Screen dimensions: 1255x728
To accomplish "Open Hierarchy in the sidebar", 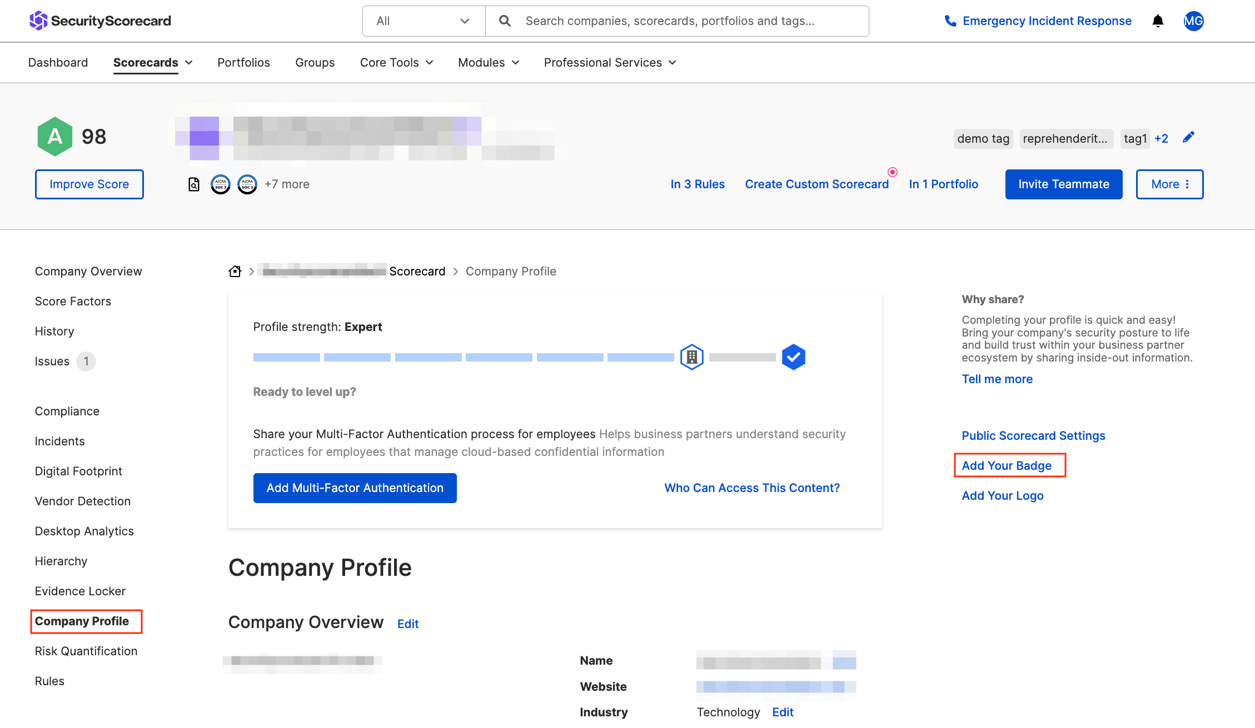I will coord(61,561).
